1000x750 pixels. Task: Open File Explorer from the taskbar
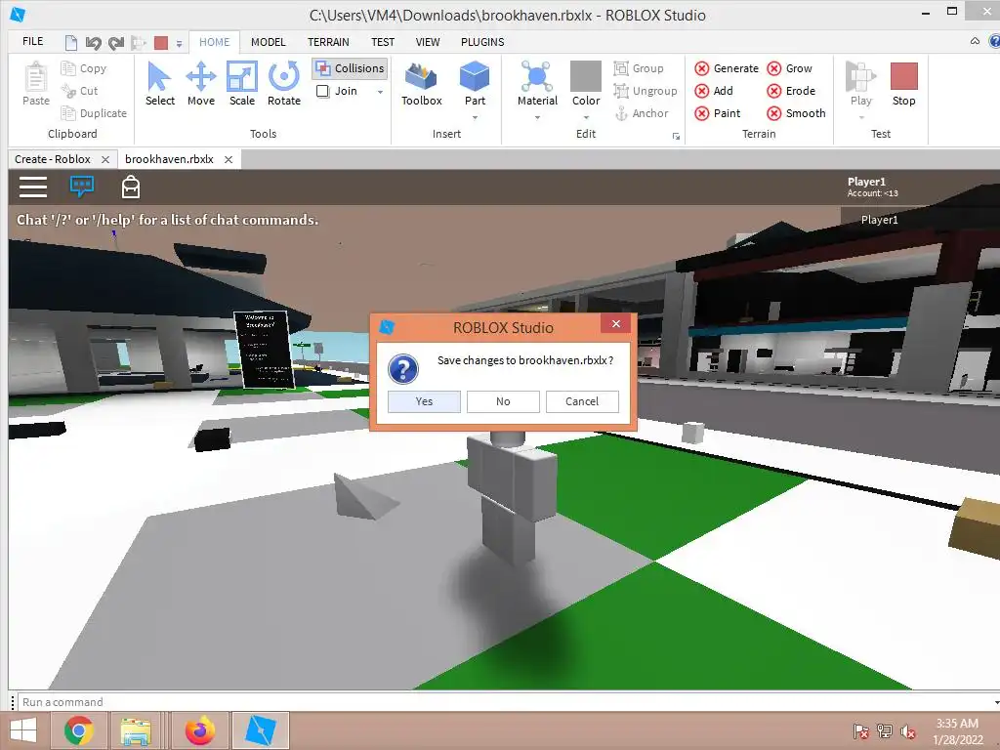[136, 730]
